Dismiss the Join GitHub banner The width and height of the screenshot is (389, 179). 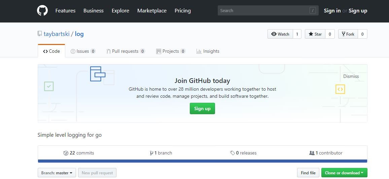pos(351,76)
